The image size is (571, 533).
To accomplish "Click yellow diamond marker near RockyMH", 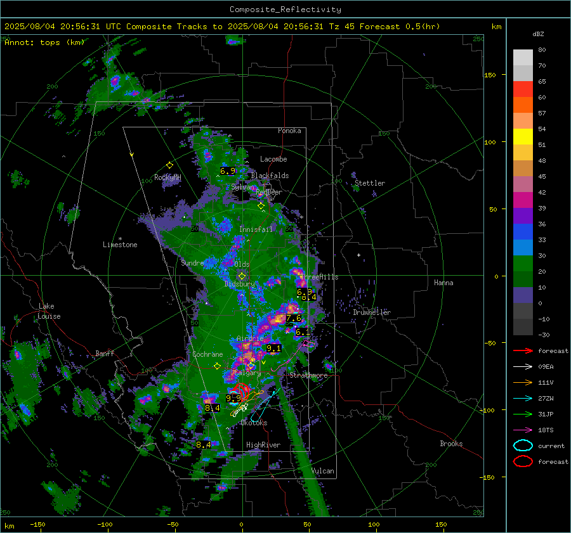I will (169, 165).
